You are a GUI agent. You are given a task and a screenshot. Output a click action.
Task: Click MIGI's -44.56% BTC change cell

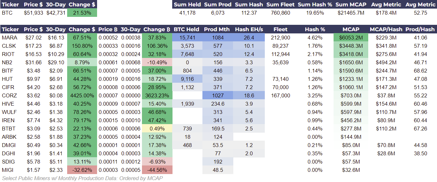[157, 170]
